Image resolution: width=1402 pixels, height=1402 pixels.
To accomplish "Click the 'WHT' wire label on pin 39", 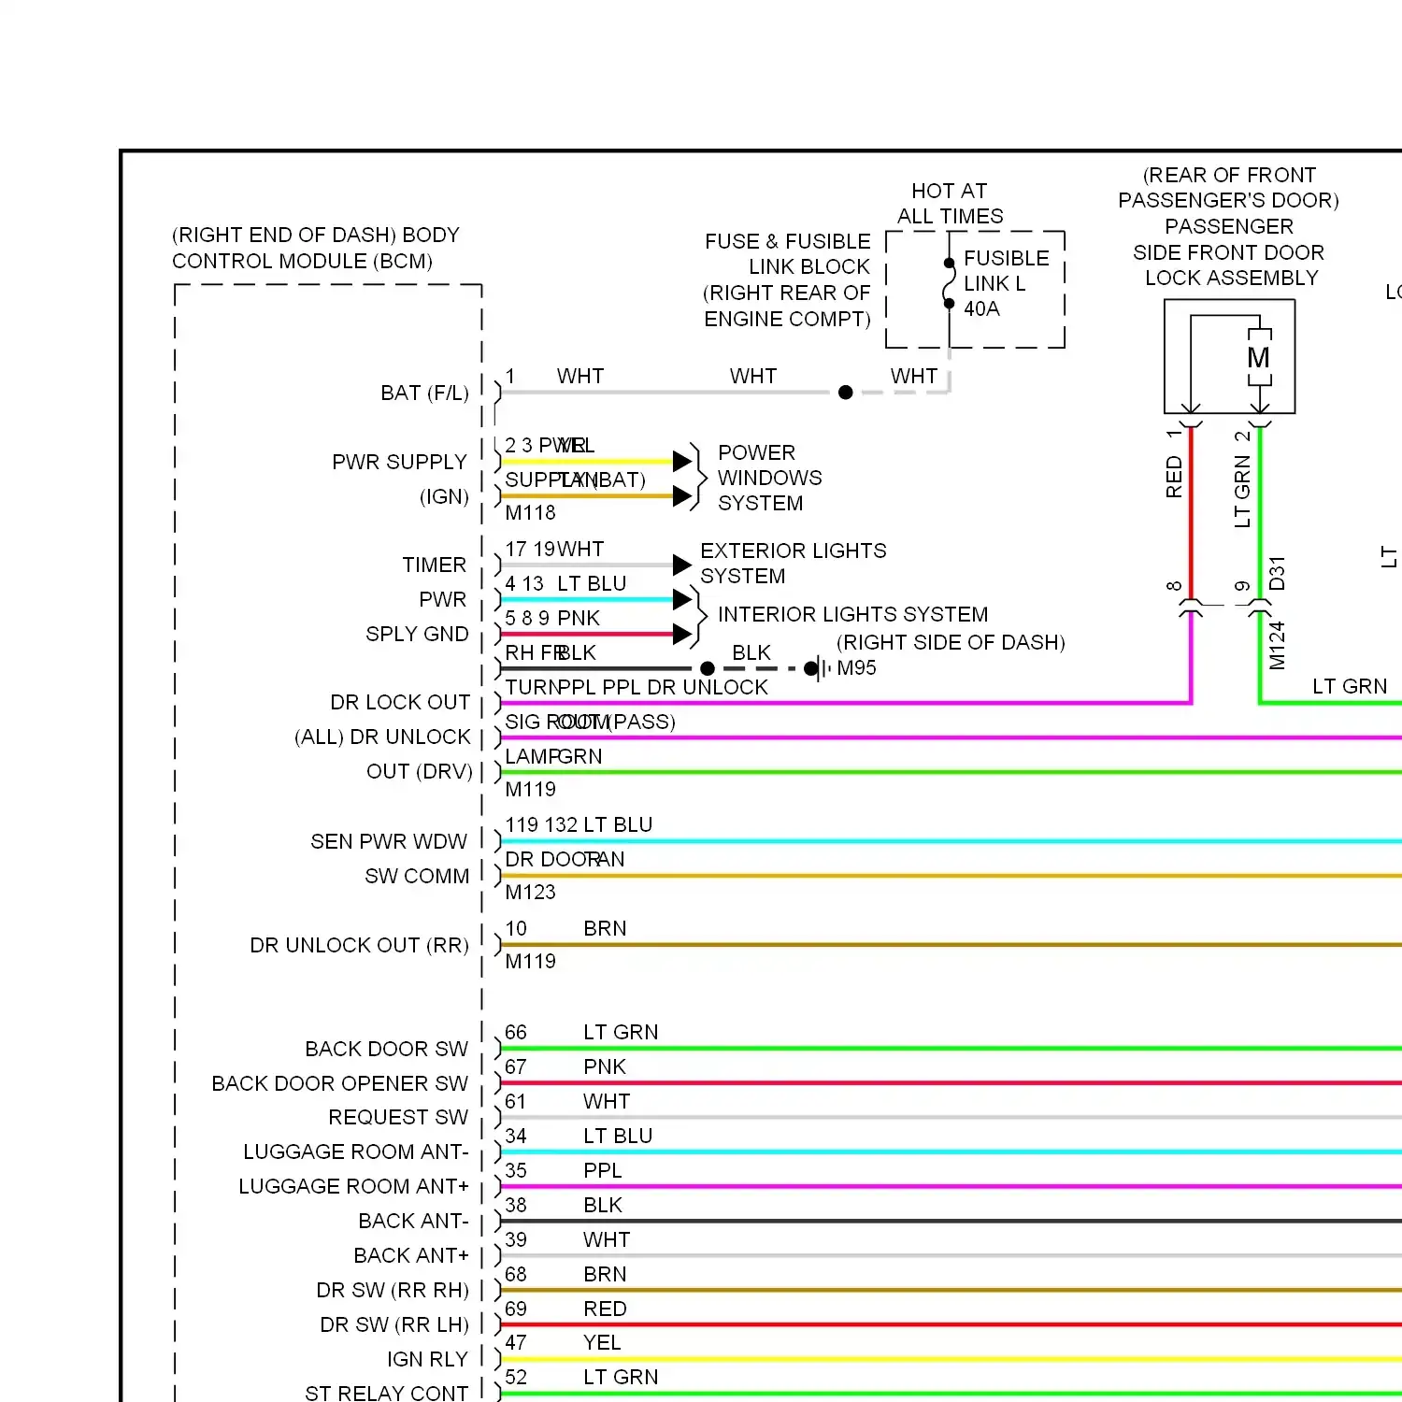I will [x=607, y=1239].
